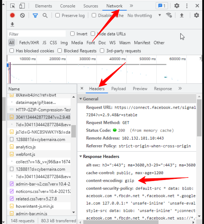The width and height of the screenshot is (204, 224).
Task: Open network search magnifier
Action: coord(45,15)
